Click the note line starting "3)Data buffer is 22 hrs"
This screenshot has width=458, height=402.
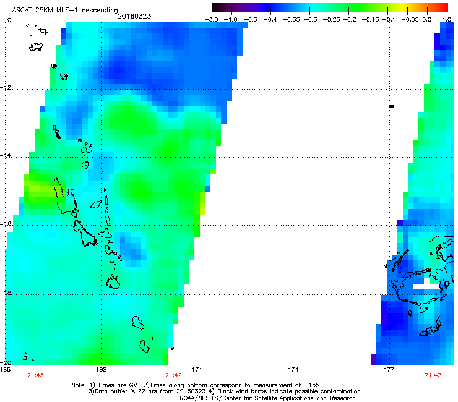pyautogui.click(x=224, y=391)
